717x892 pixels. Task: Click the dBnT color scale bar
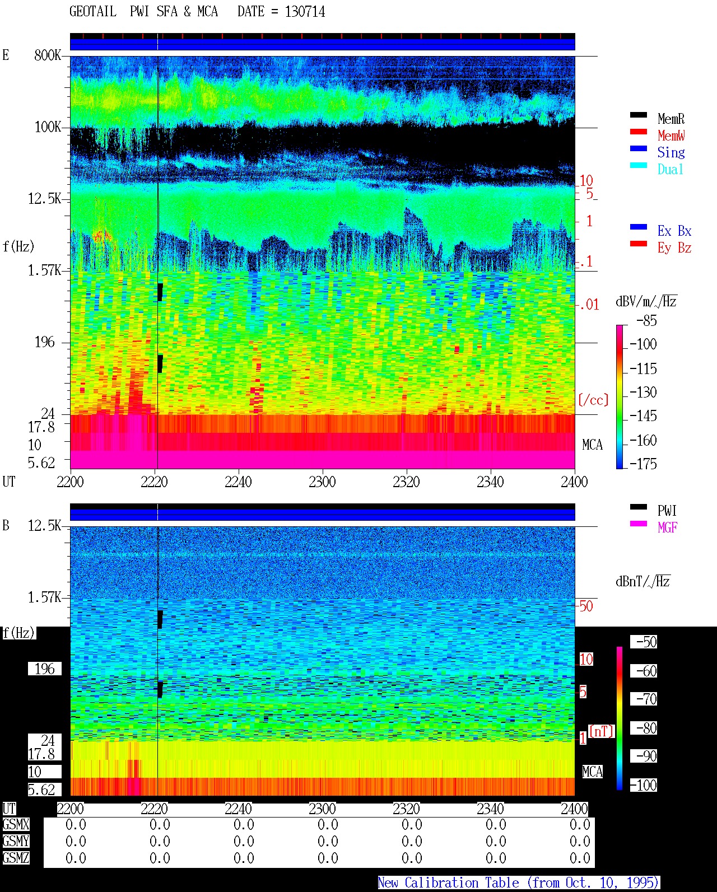[x=620, y=718]
